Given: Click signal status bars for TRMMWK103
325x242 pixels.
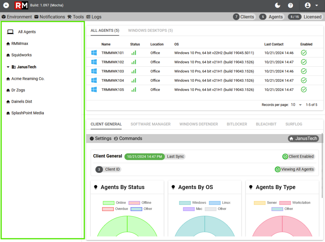Looking at the screenshot, I should [134, 71].
